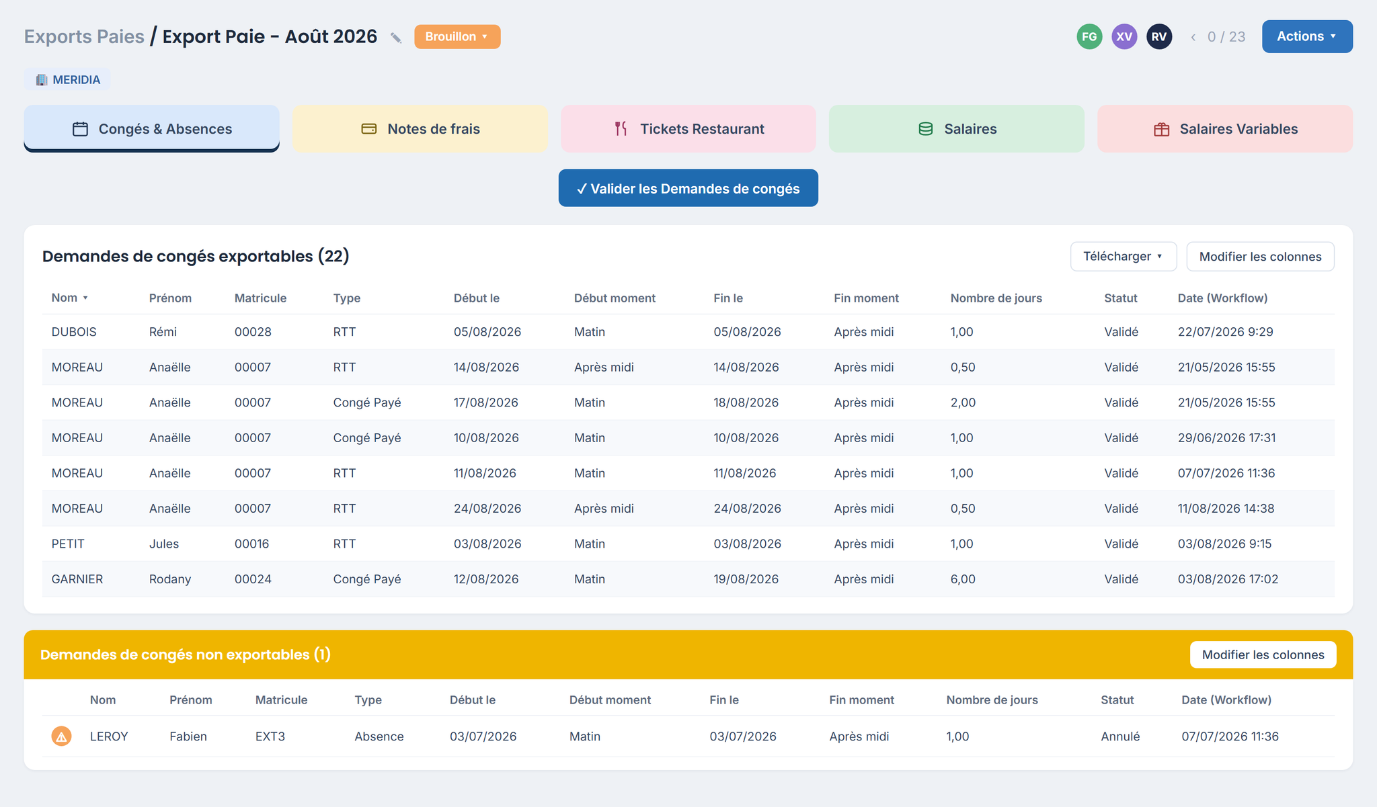1377x807 pixels.
Task: Click the RV user avatar
Action: [1159, 37]
